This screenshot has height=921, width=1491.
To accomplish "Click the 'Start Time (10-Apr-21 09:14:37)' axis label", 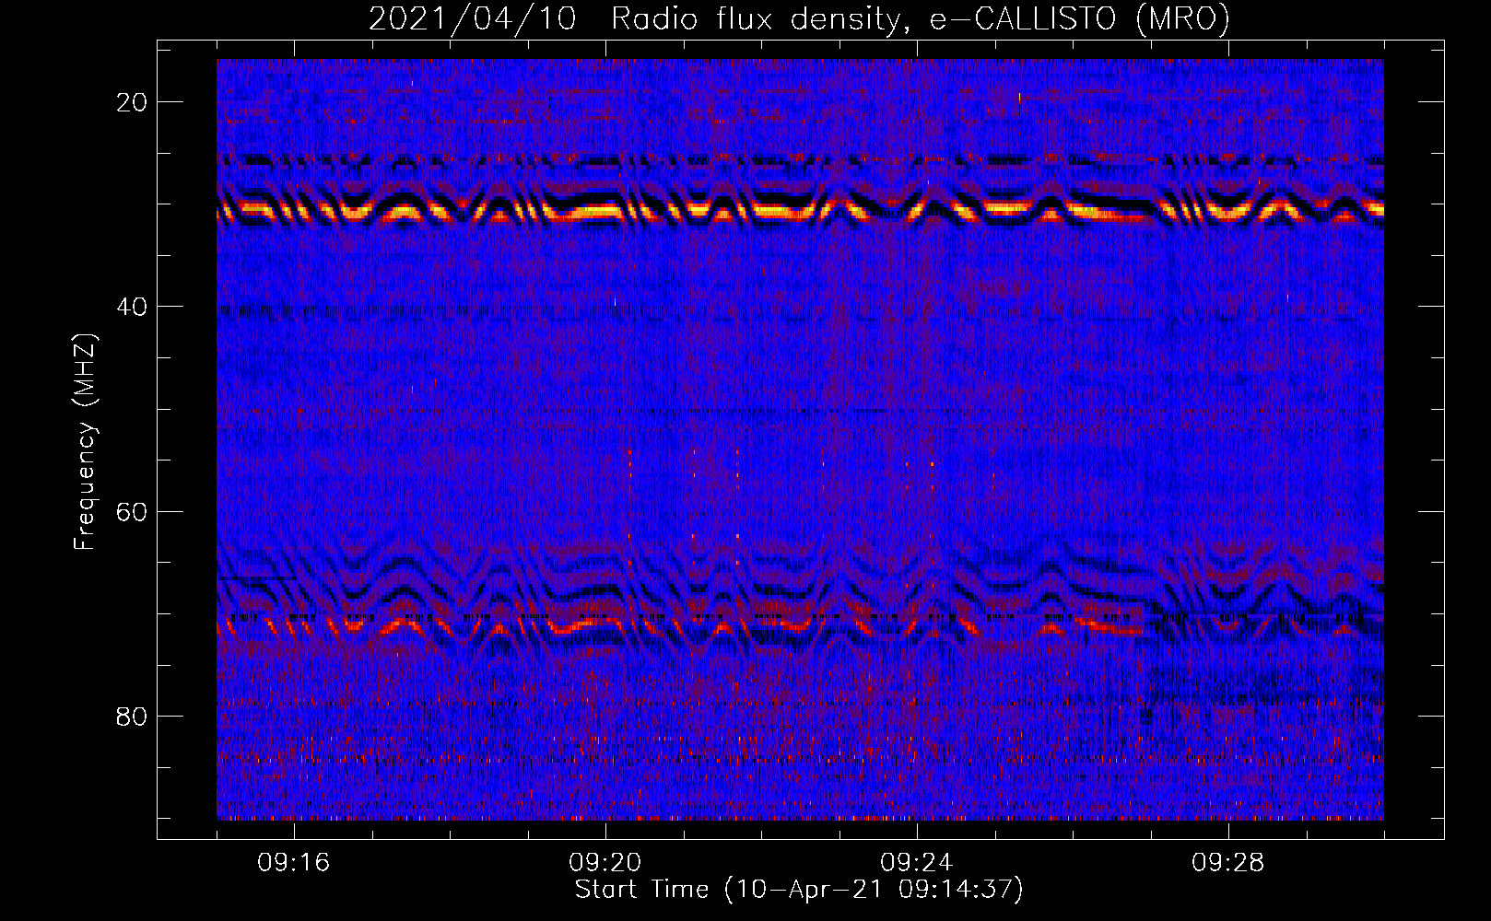I will (x=799, y=890).
